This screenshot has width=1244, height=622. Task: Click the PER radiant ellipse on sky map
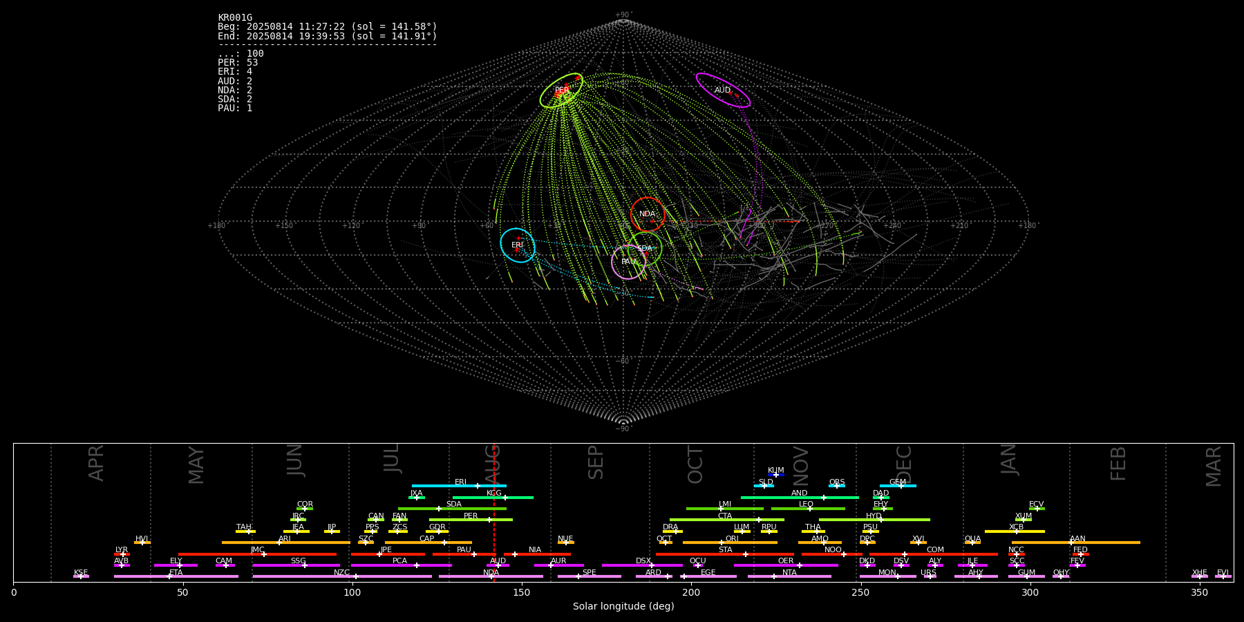coord(561,90)
